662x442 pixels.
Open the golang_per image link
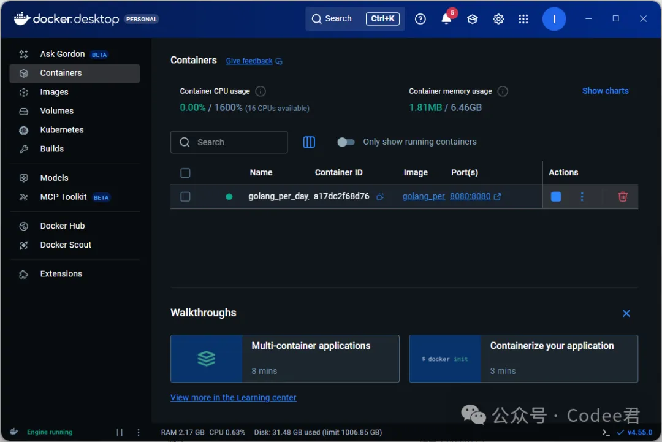424,196
